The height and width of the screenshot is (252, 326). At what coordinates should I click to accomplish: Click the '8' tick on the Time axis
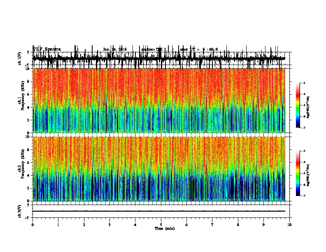click(238, 225)
